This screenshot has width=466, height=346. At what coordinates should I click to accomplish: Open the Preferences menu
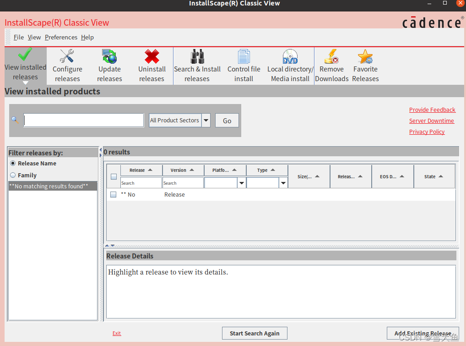(x=61, y=38)
